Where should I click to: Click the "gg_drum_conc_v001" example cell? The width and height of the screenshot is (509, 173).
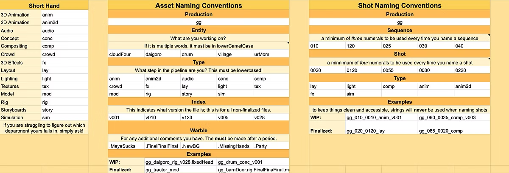pyautogui.click(x=253, y=162)
